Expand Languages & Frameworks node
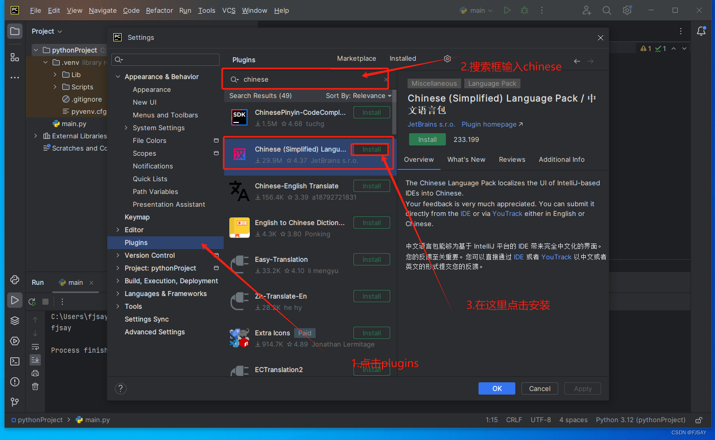Screen dimensions: 715x440 (x=118, y=294)
